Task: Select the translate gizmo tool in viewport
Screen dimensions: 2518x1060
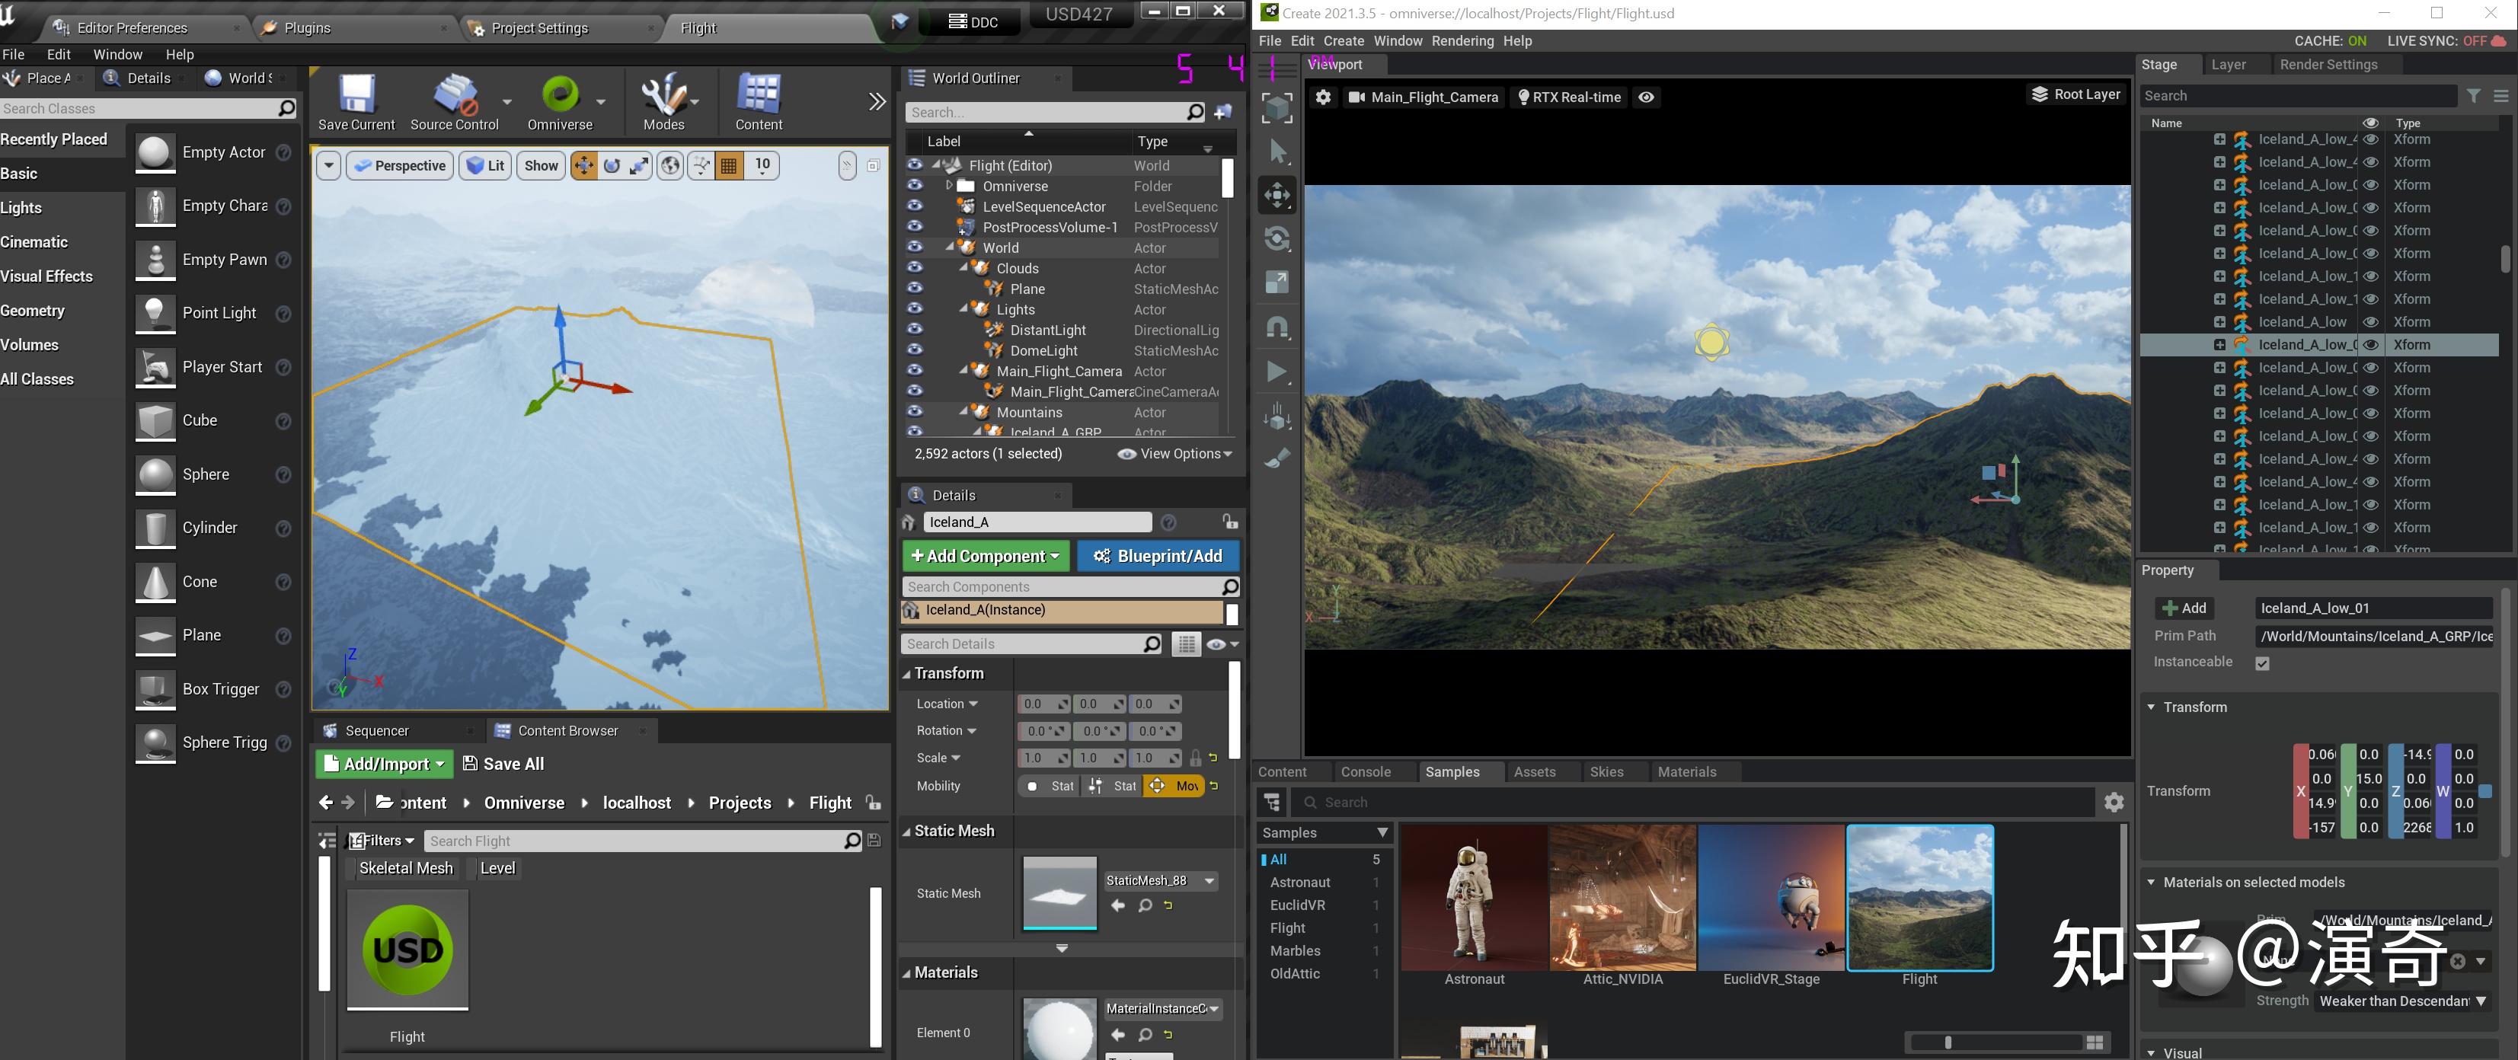Action: click(583, 166)
